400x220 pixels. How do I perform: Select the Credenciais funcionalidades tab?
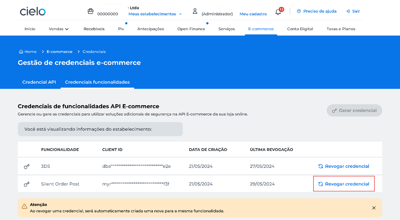tap(97, 82)
